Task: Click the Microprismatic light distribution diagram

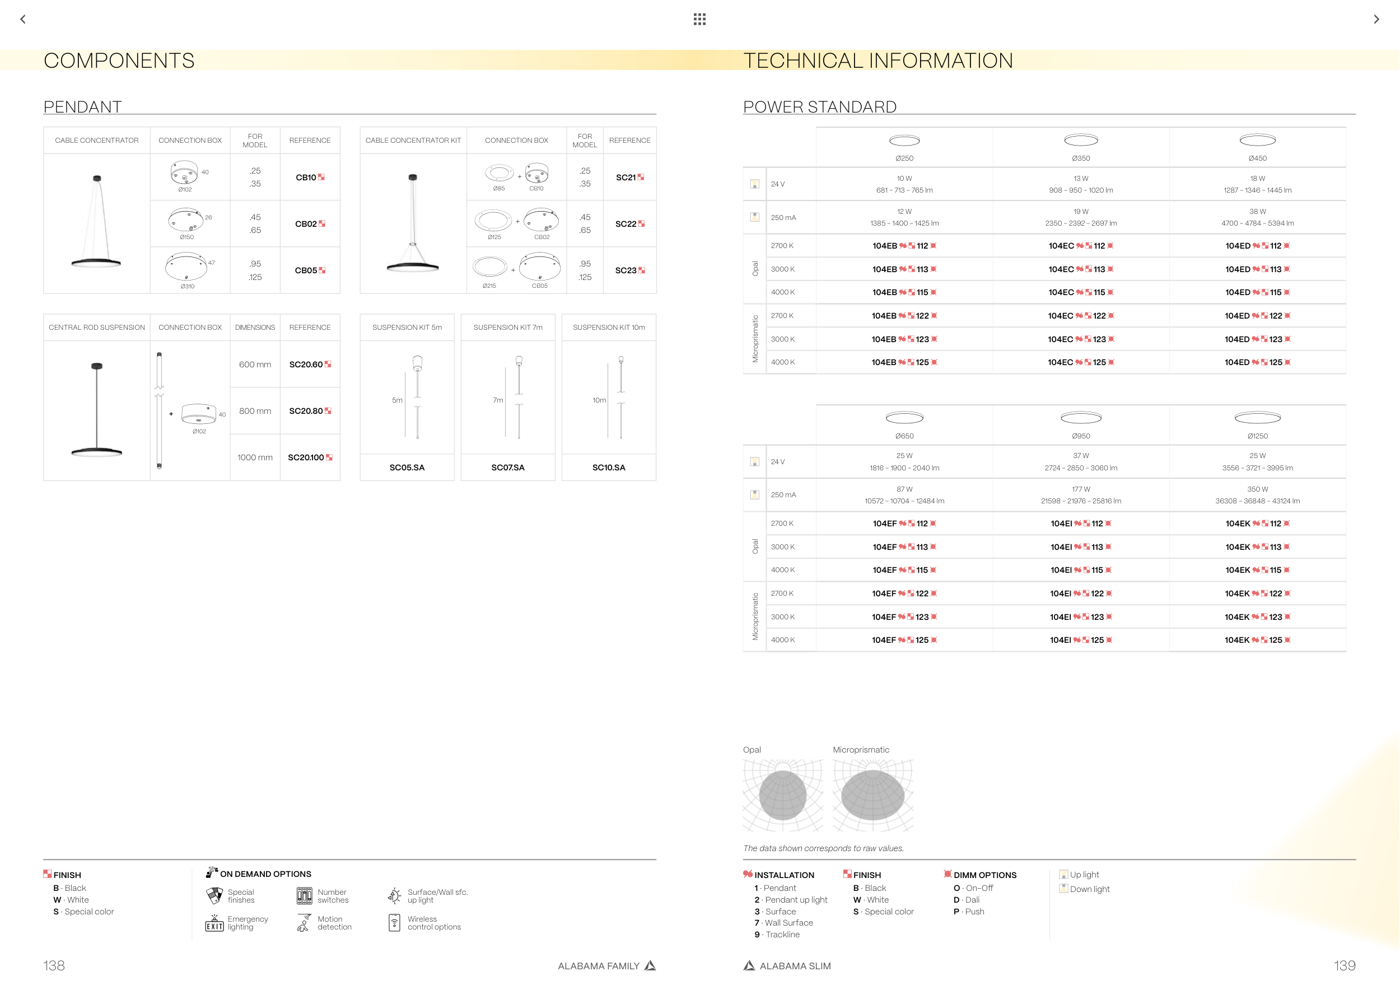Action: tap(872, 795)
